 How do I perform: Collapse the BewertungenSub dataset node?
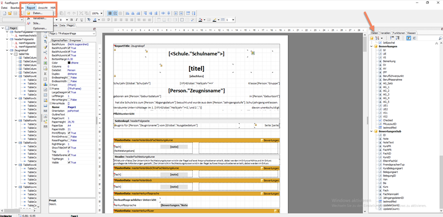[372, 131]
